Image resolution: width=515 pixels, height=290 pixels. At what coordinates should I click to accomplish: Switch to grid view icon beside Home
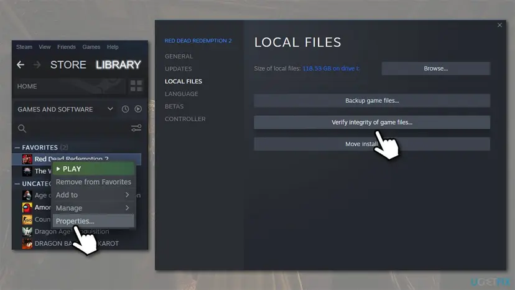click(x=136, y=86)
